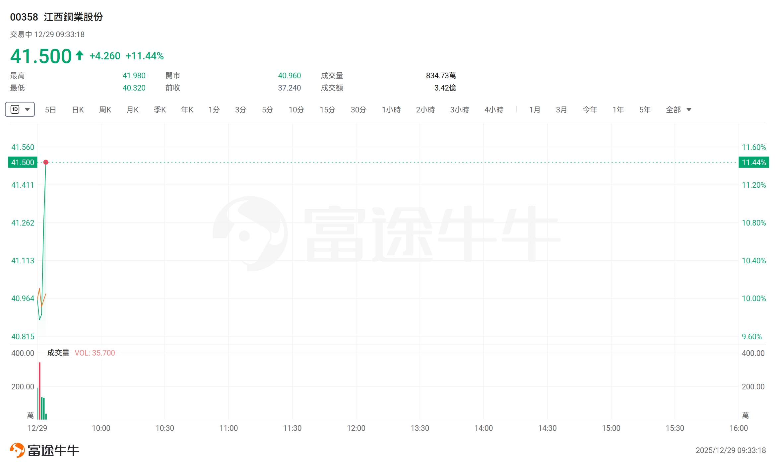Image resolution: width=776 pixels, height=467 pixels.
Task: Click the 1D chart icon
Action: click(x=15, y=109)
